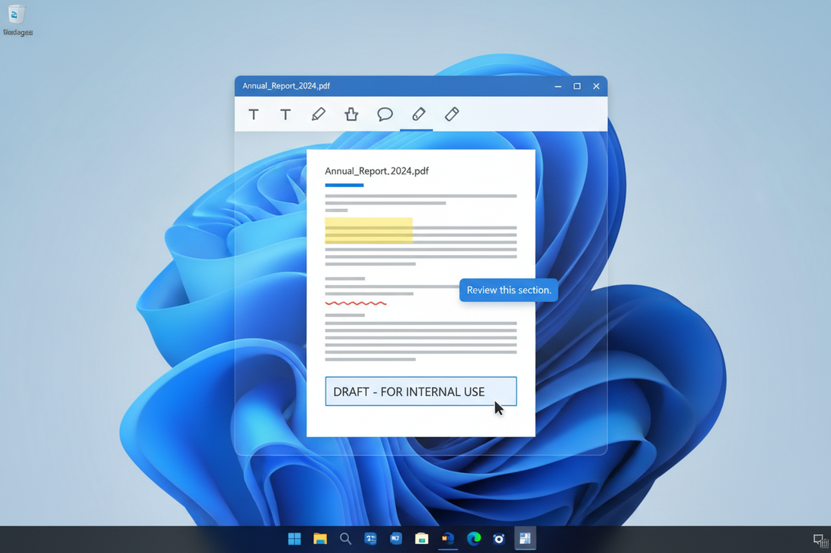831x553 pixels.
Task: Open the Stamp tool
Action: coord(351,114)
